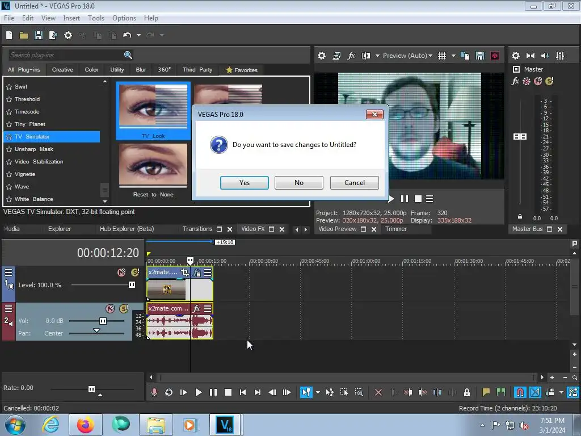Solo video track 1
Viewport: 581px width, 436px height.
pos(135,272)
